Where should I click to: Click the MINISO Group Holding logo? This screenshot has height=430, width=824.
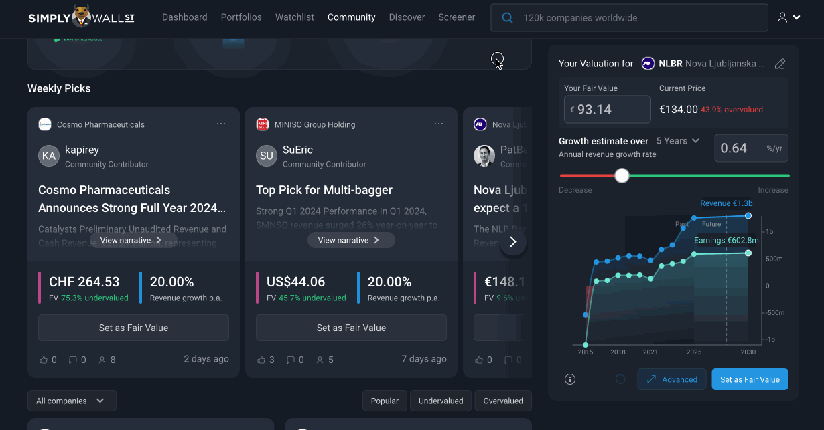point(263,124)
